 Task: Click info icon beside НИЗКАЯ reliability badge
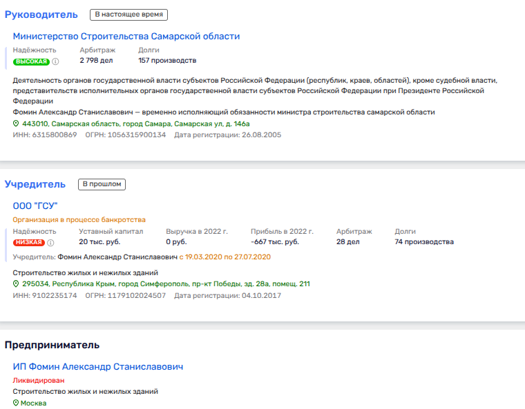click(x=50, y=243)
